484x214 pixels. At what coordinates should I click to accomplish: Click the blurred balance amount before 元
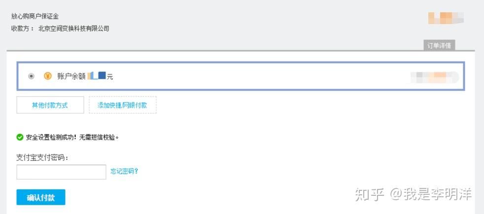click(x=97, y=76)
